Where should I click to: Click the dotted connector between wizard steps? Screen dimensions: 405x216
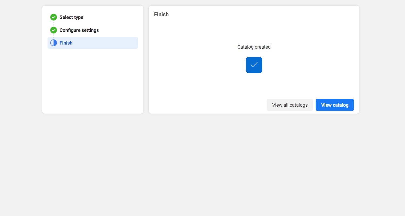[53, 23]
